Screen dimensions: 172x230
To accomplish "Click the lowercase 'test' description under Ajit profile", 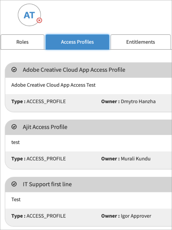I will (x=16, y=142).
